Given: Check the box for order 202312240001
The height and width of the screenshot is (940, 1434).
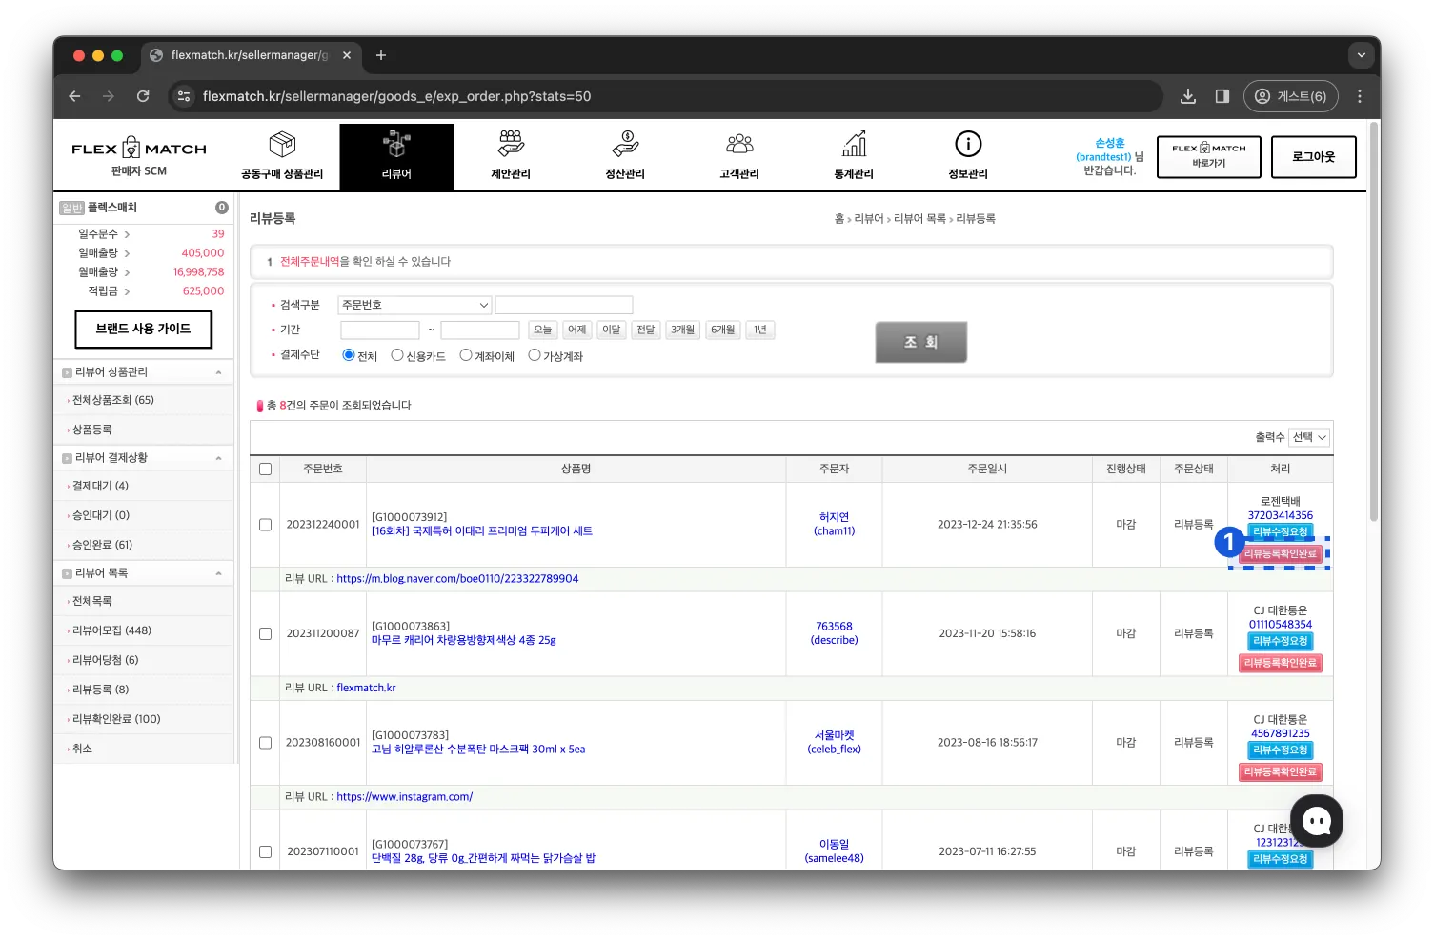Looking at the screenshot, I should 266,525.
